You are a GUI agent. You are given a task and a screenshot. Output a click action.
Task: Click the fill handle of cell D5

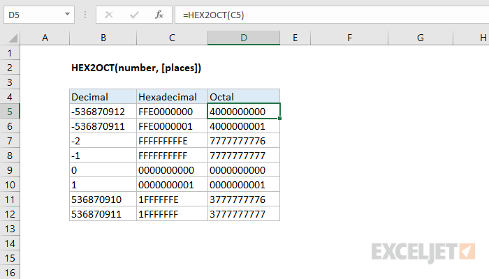coord(280,117)
